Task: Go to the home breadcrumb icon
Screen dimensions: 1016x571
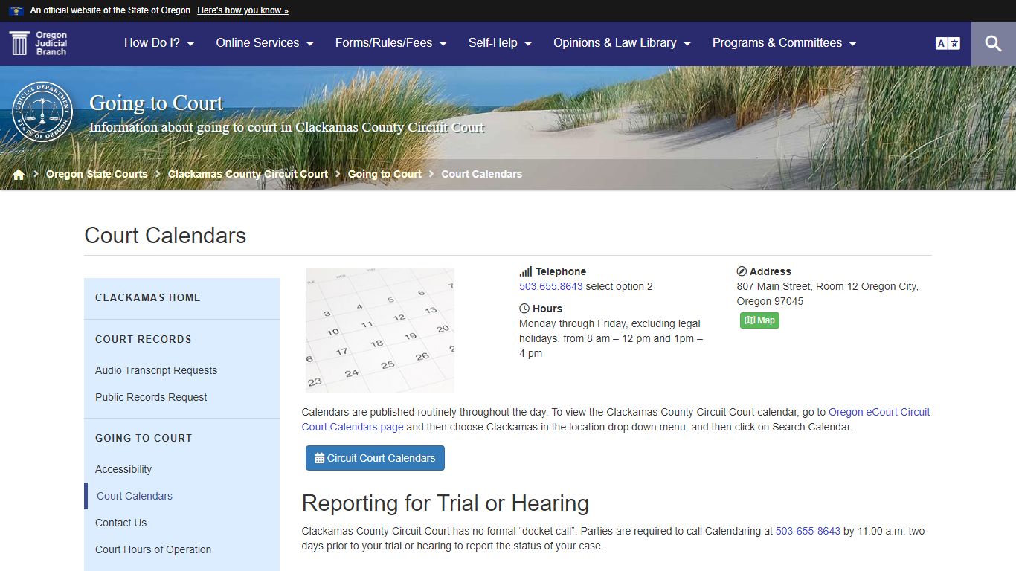Action: [19, 174]
